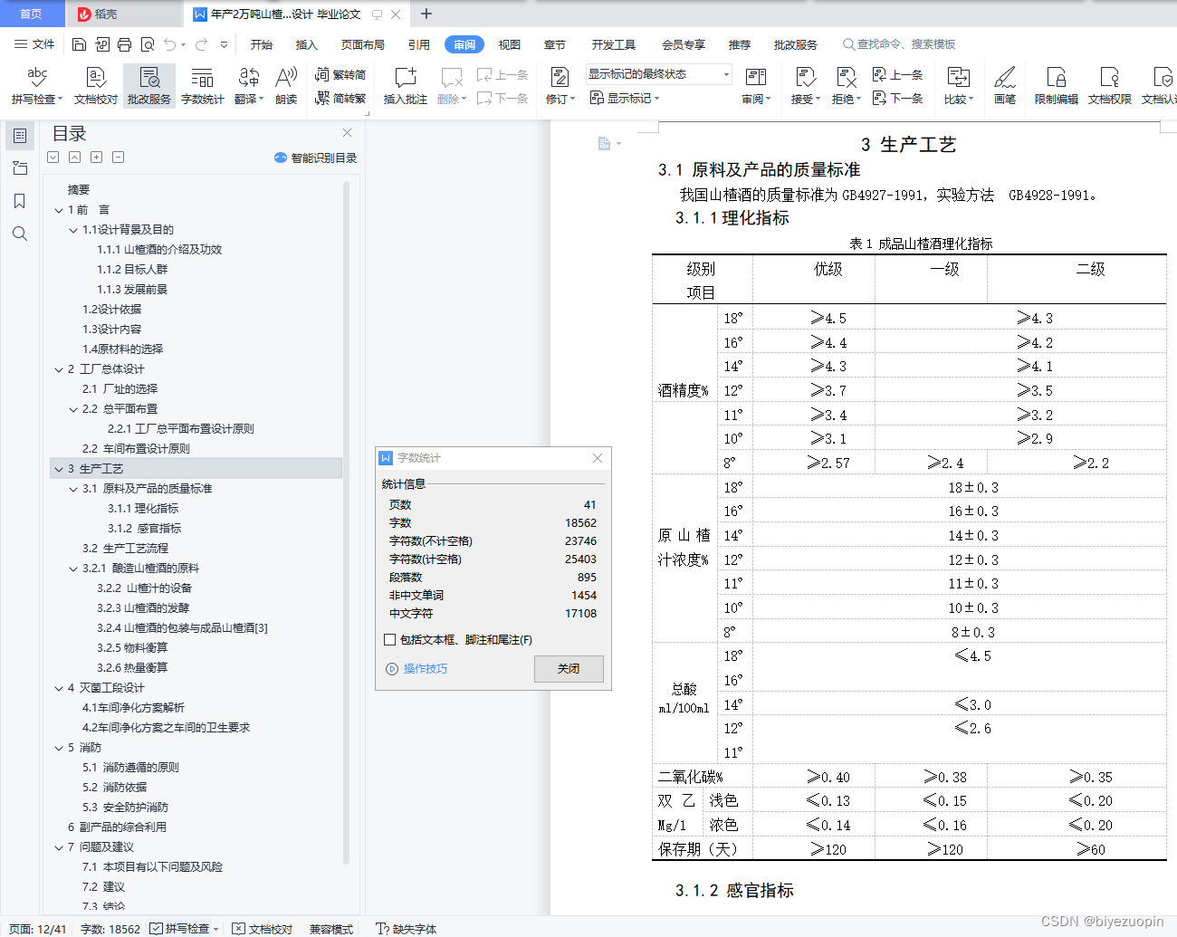This screenshot has width=1177, height=937.
Task: Click the 画笔 pen tool icon
Action: tap(1005, 86)
